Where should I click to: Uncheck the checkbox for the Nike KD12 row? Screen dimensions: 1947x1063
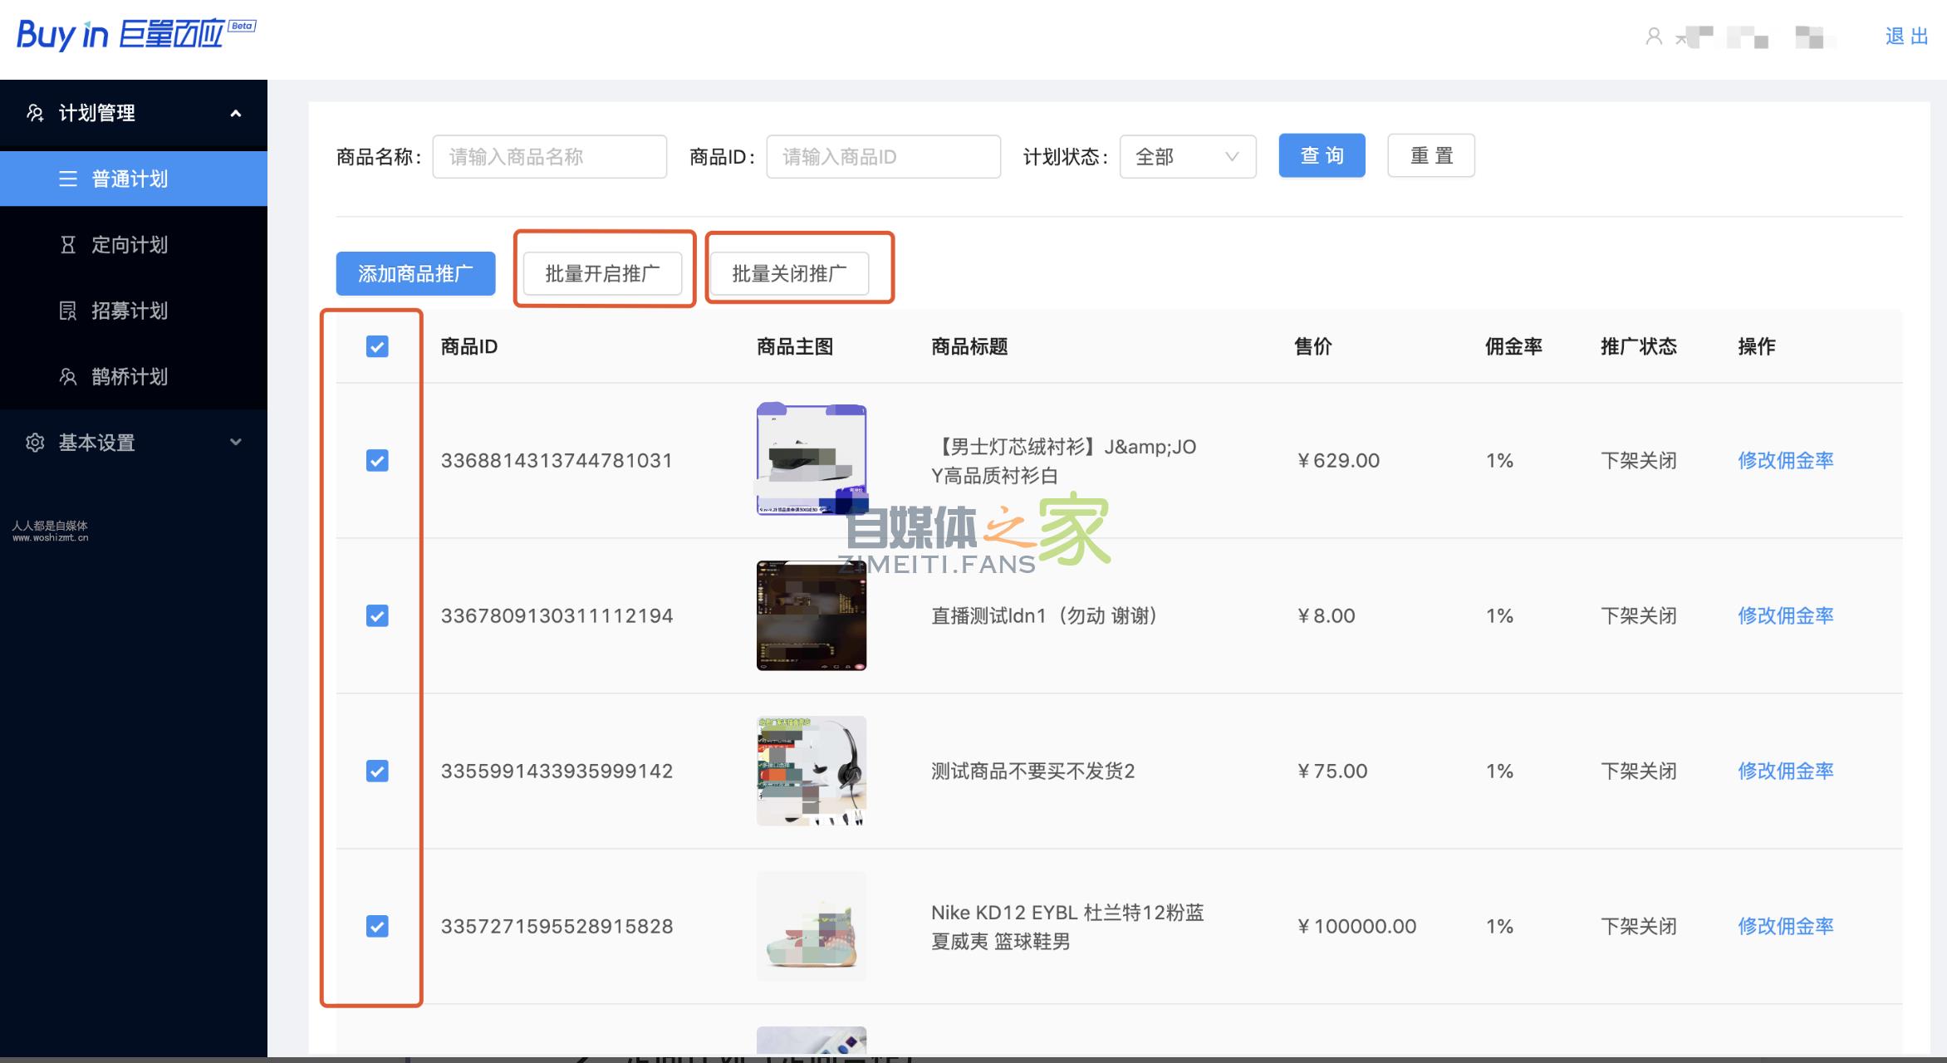[x=378, y=926]
